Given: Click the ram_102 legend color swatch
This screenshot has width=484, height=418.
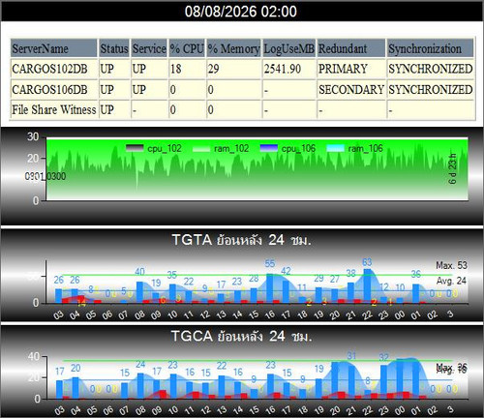Looking at the screenshot, I should coord(201,148).
